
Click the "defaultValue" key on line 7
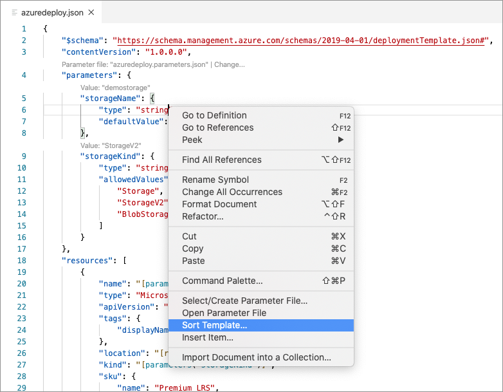[x=131, y=122]
